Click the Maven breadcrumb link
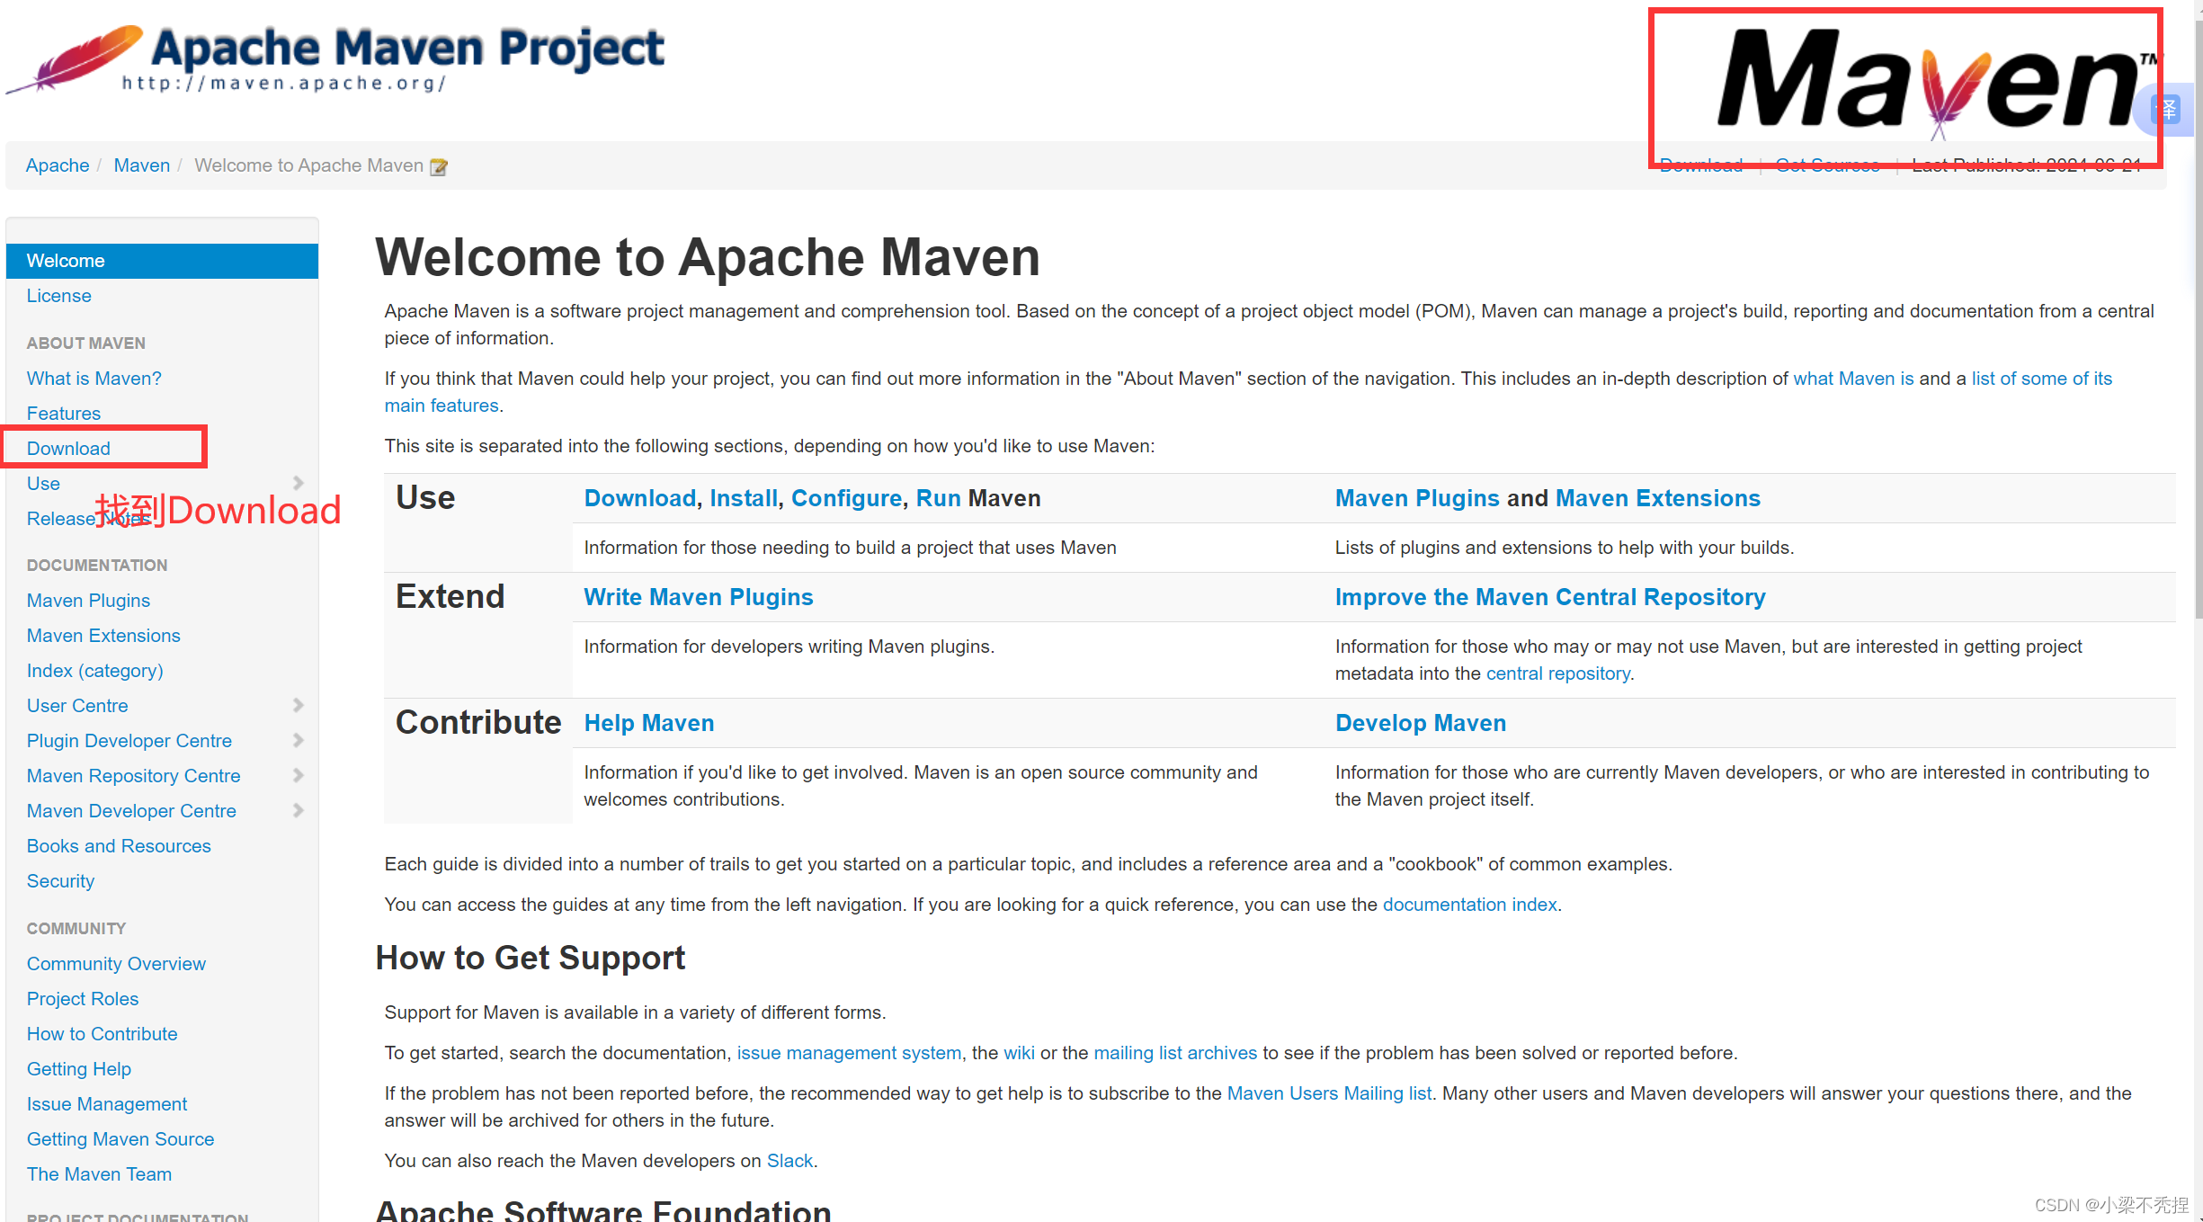This screenshot has height=1222, width=2203. 142,165
